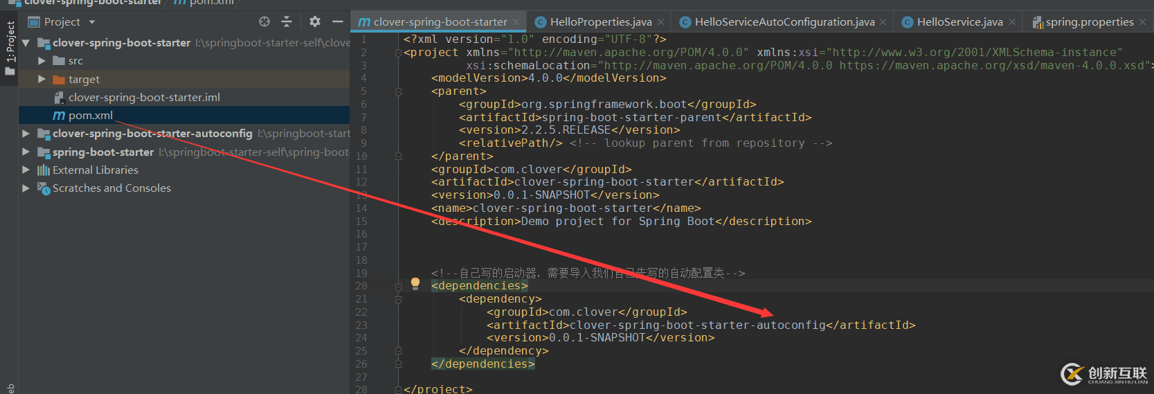Click the Collapse All icon in Project panel
Screen dimensions: 1154x394
(287, 22)
